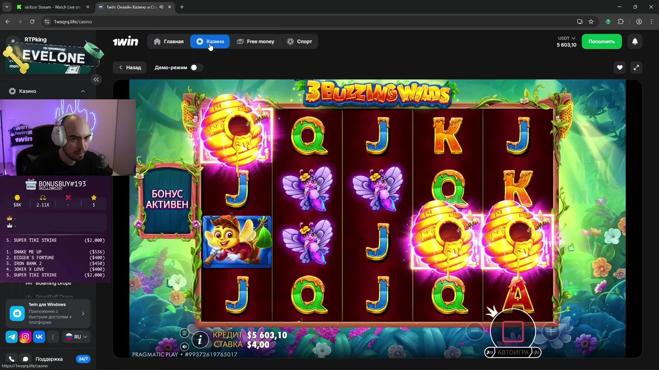The width and height of the screenshot is (659, 370).
Task: Click the СТАВКА $4,00 bet display
Action: click(x=241, y=345)
